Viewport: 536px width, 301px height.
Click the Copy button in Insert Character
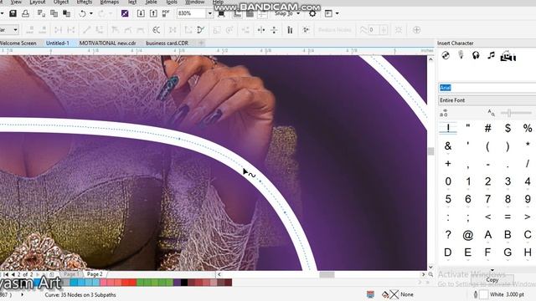coord(492,280)
